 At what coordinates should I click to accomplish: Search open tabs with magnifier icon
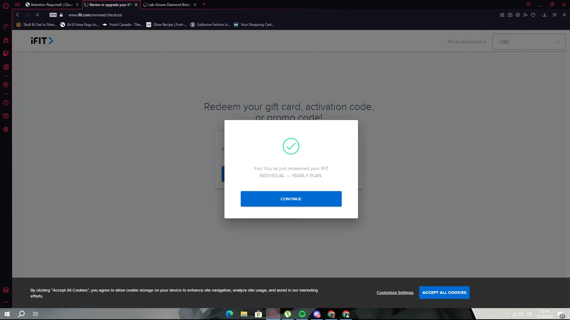528,5
